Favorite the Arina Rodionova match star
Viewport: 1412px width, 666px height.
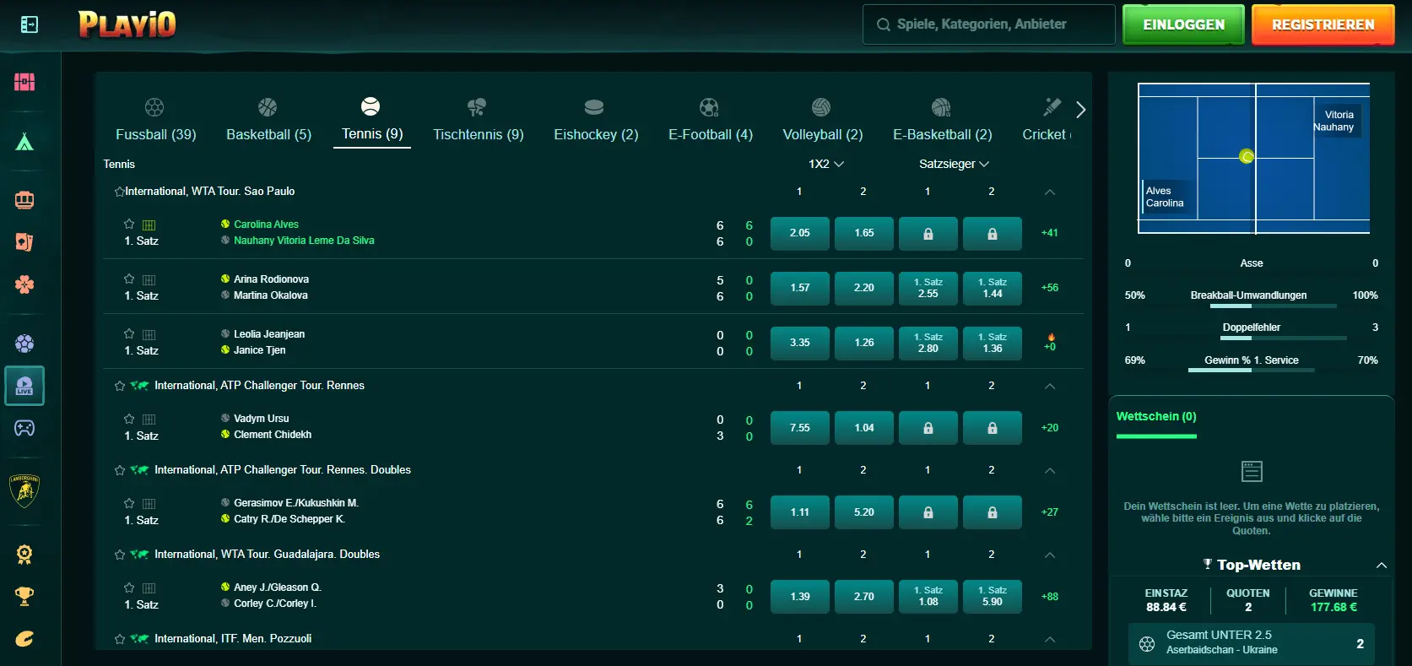point(129,279)
